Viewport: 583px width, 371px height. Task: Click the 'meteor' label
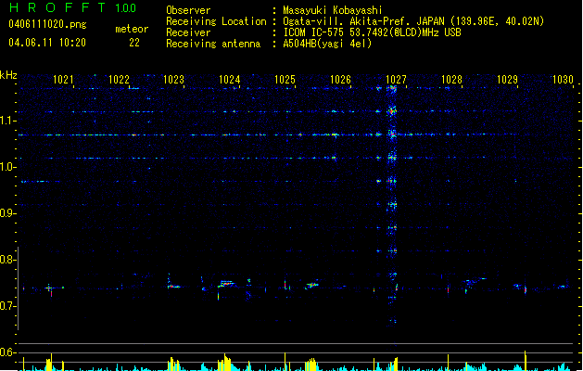[132, 29]
